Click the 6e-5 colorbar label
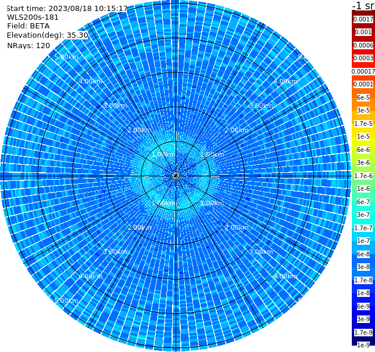Screen dimensions: 375x352 (x=363, y=97)
